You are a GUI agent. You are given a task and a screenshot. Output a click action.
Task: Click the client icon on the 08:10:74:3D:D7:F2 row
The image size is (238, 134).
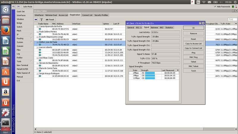point(40,29)
